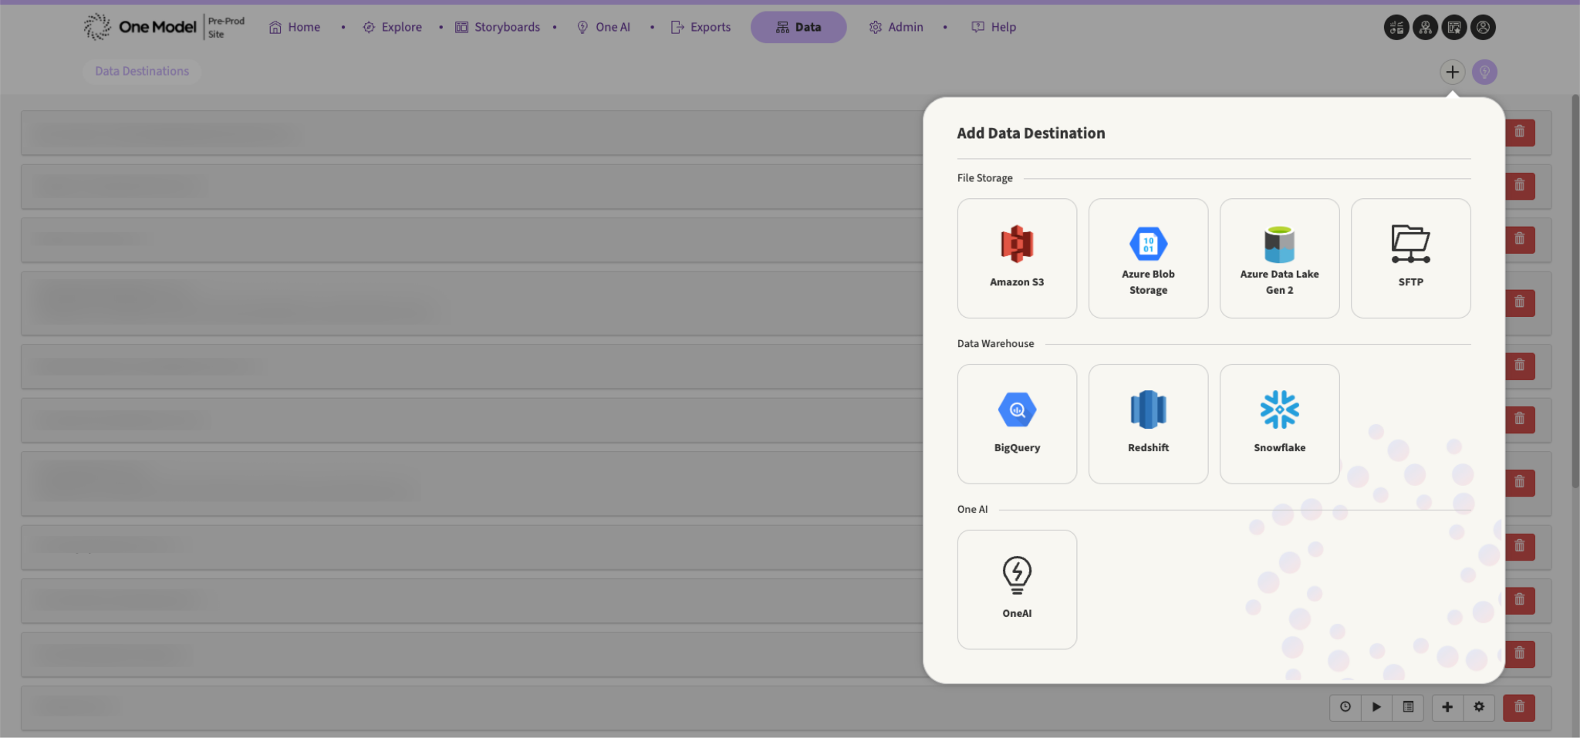The height and width of the screenshot is (738, 1580).
Task: Click the File Storage section label
Action: 985,178
